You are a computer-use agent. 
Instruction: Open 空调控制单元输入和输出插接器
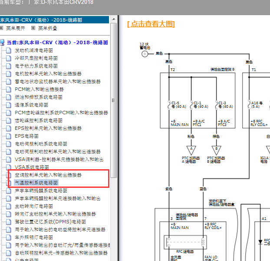point(48,175)
